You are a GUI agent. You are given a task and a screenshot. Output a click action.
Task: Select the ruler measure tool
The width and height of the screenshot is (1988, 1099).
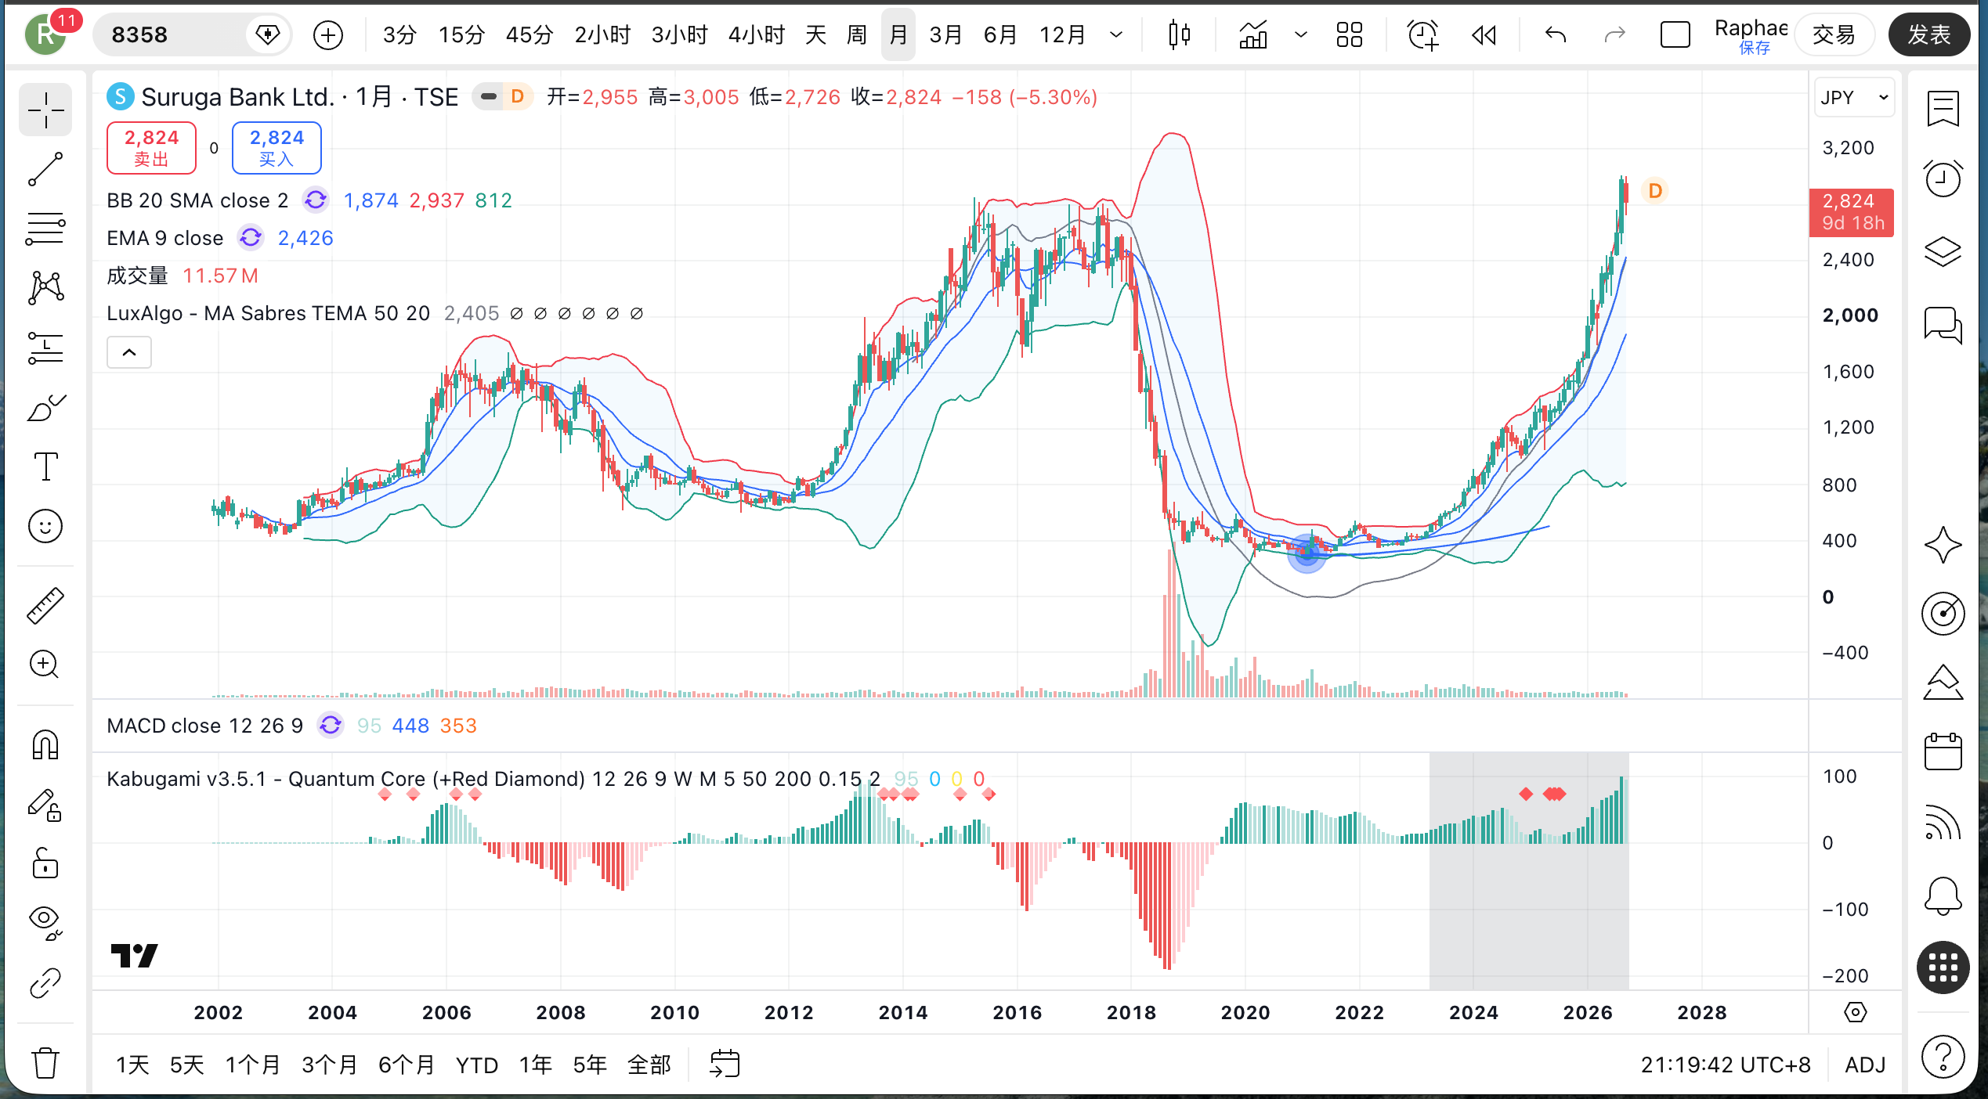pyautogui.click(x=45, y=606)
